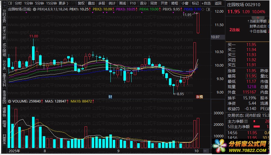Select the 1分钟 period tab
This screenshot has height=155, width=271.
(28, 3)
